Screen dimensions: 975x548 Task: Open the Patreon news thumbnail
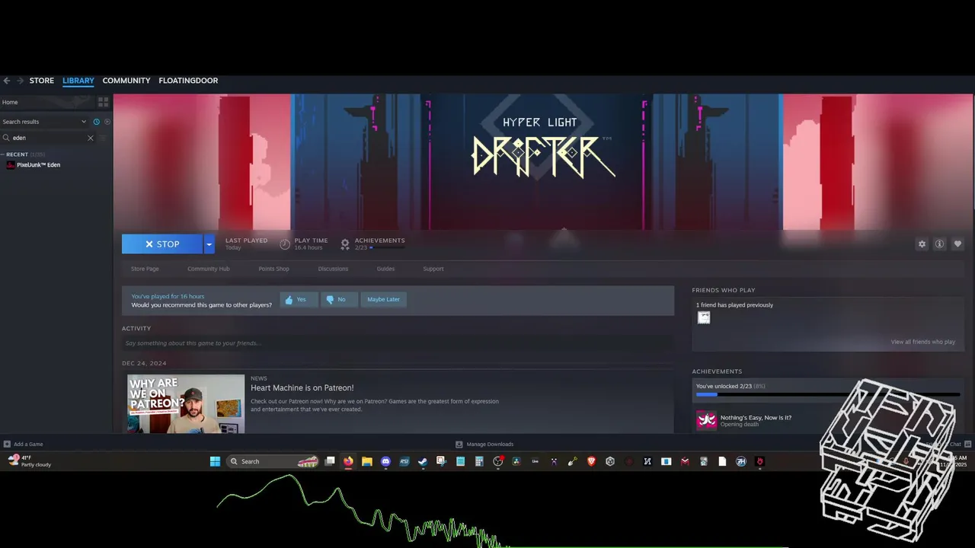coord(186,404)
